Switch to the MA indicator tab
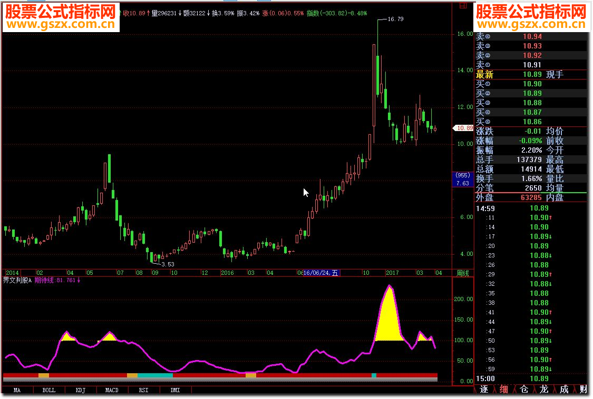593x399 pixels. (17, 390)
